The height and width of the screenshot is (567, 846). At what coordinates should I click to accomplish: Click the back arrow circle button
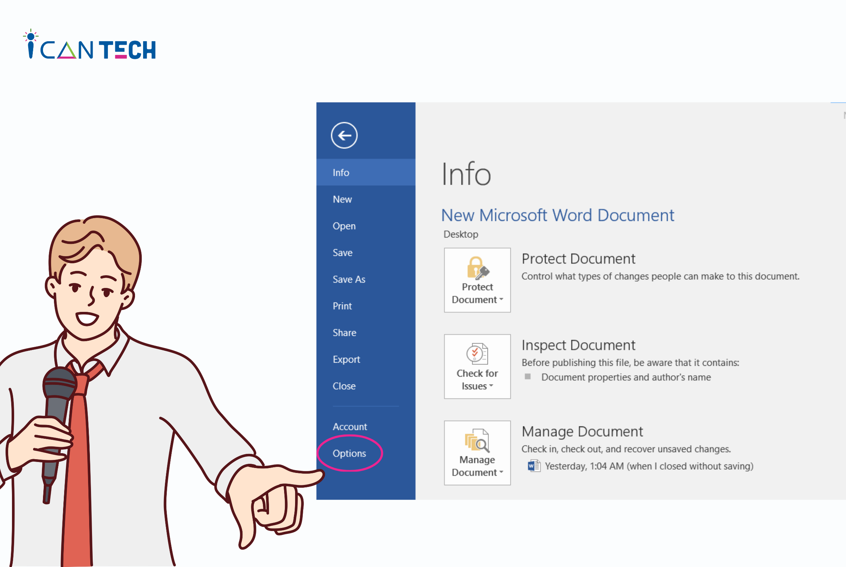344,135
